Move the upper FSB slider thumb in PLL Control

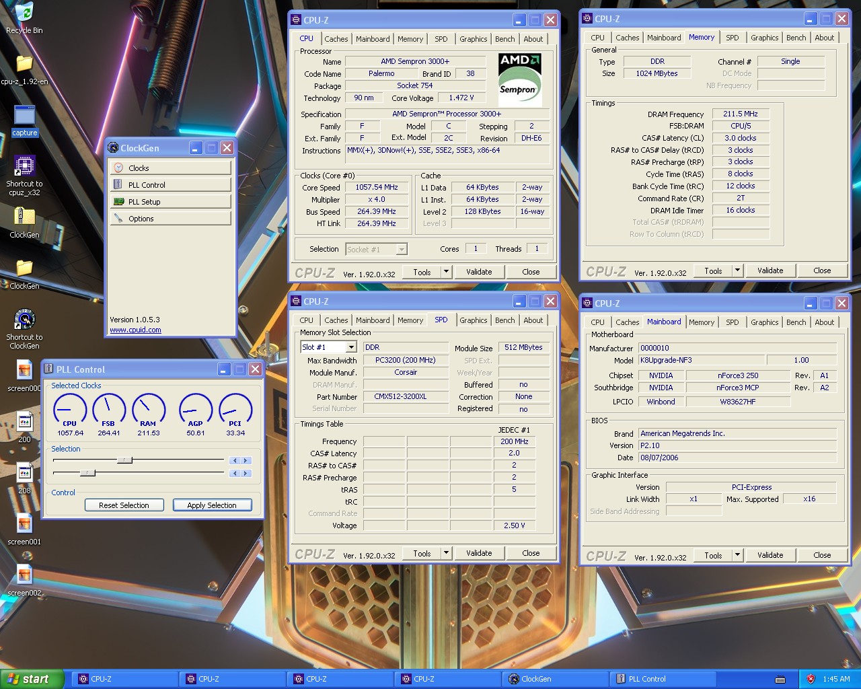pos(124,460)
